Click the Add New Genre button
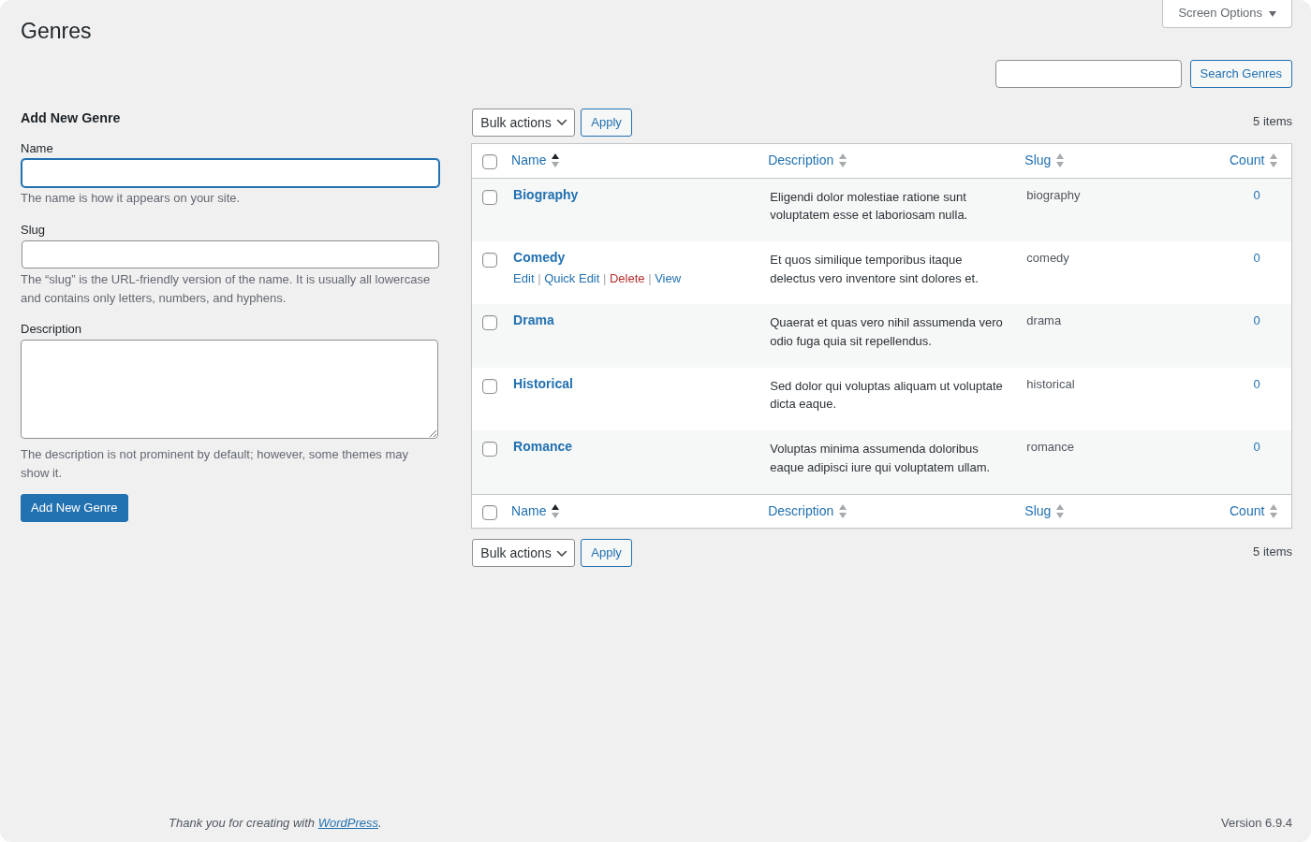Image resolution: width=1311 pixels, height=842 pixels. [74, 508]
